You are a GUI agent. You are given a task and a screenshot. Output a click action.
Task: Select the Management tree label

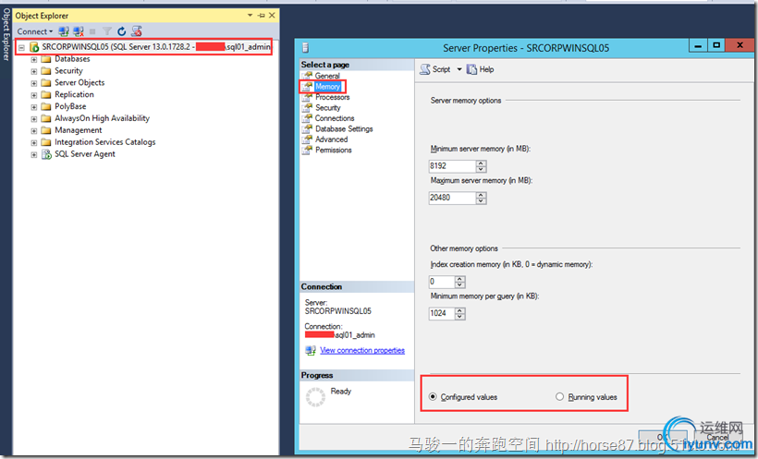[79, 130]
